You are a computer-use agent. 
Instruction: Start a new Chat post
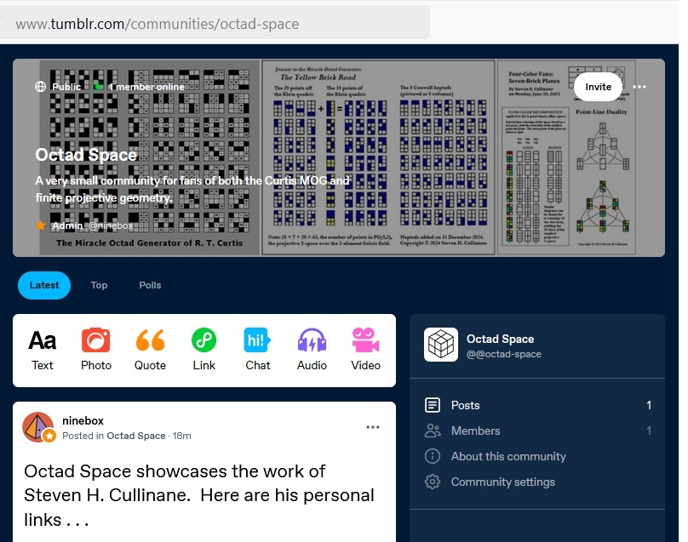coord(257,350)
